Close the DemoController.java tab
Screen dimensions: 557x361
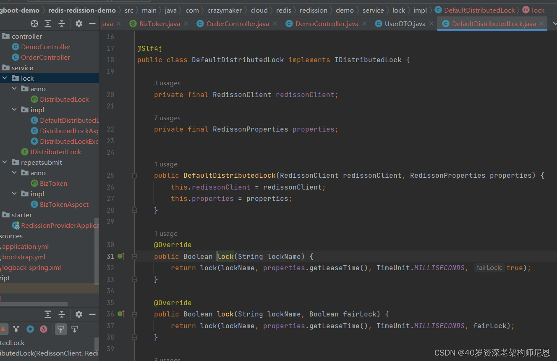tap(364, 24)
